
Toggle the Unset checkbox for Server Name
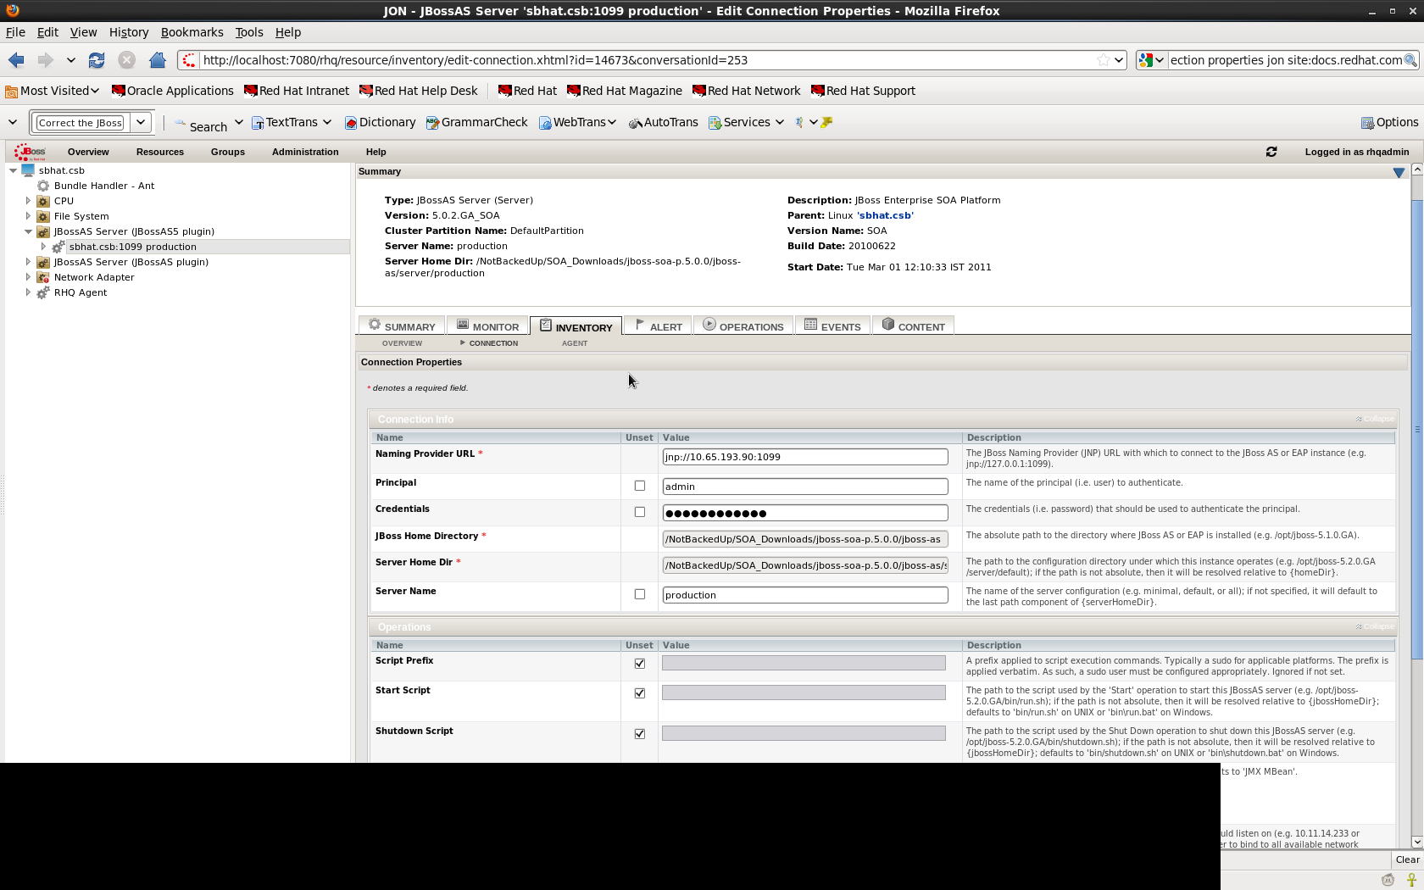(x=640, y=594)
